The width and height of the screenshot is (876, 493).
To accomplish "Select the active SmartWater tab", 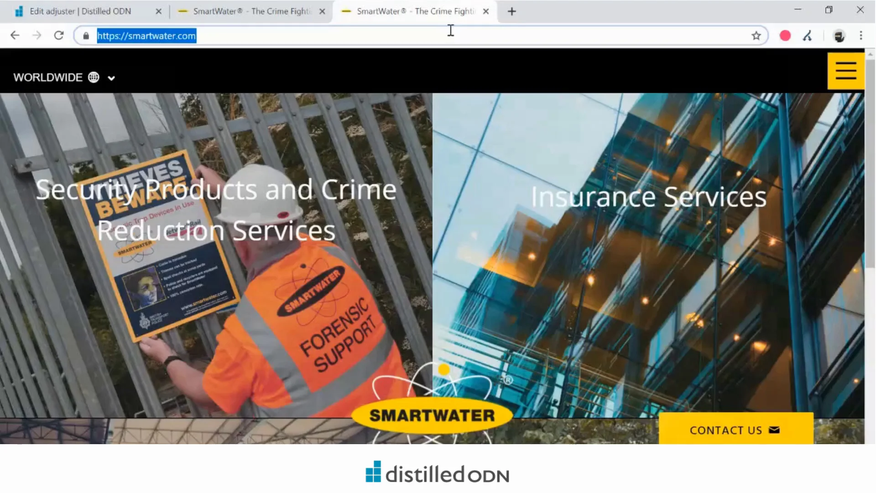I will tap(415, 11).
